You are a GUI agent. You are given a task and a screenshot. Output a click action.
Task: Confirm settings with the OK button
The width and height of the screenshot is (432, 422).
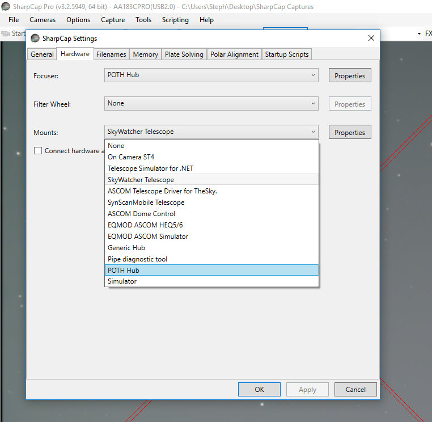click(259, 389)
